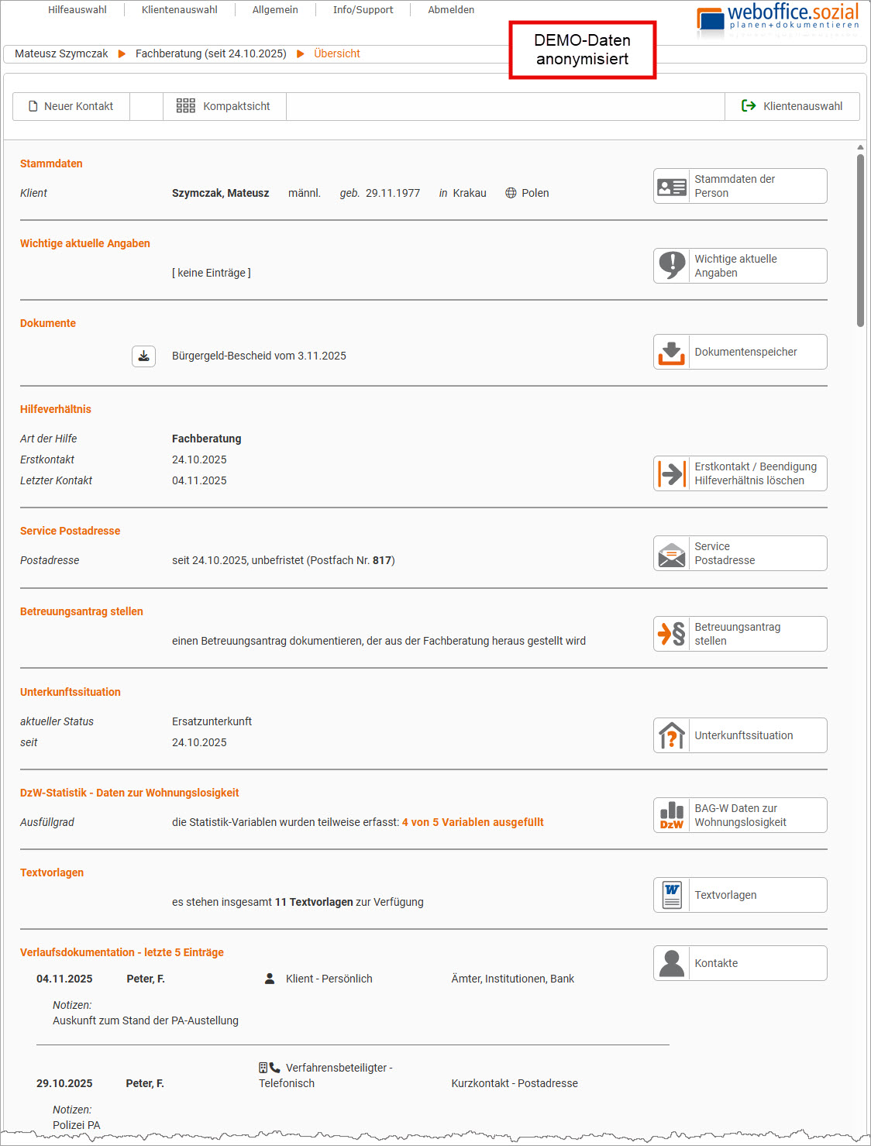
Task: Open the Hilfeauswahl menu
Action: (x=77, y=10)
